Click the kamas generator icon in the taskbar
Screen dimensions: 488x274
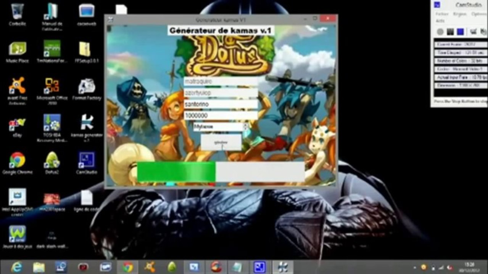pyautogui.click(x=283, y=267)
